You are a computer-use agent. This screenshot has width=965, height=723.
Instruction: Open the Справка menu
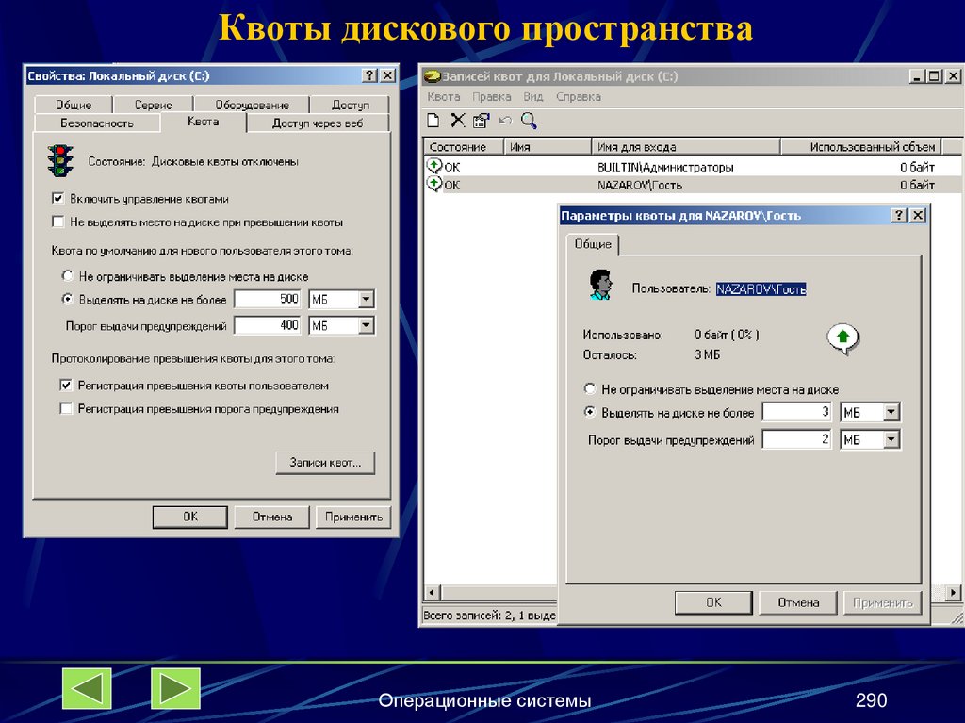pos(579,97)
